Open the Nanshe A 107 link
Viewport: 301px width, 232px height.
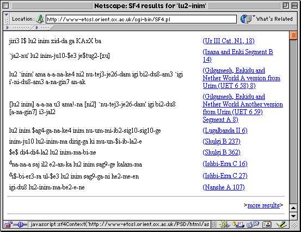point(224,187)
